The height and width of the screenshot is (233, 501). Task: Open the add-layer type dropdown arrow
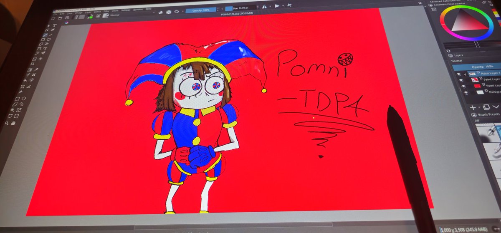coord(479,107)
